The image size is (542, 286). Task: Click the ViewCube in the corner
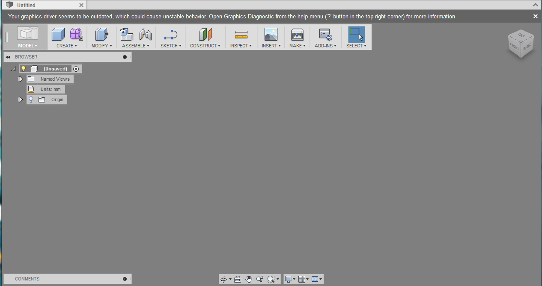(x=521, y=44)
